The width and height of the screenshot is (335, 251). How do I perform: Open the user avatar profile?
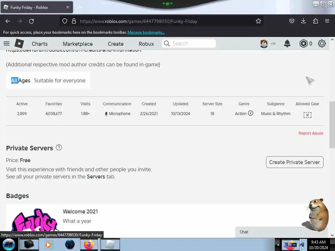(264, 43)
